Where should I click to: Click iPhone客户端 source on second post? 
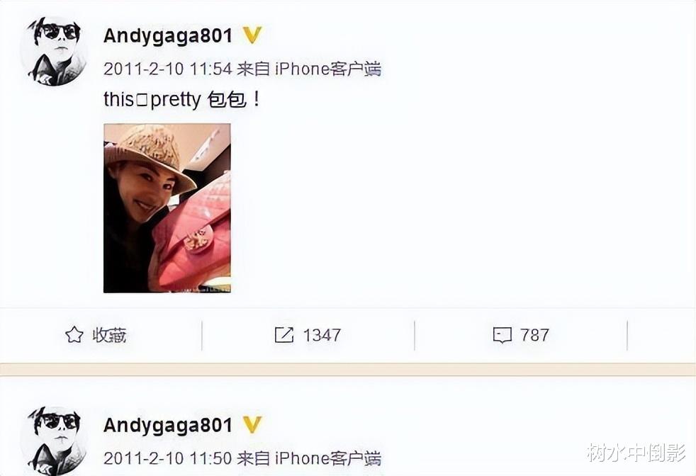pyautogui.click(x=328, y=458)
